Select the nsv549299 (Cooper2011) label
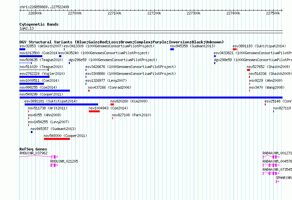This screenshot has height=200, width=292. 41,94
